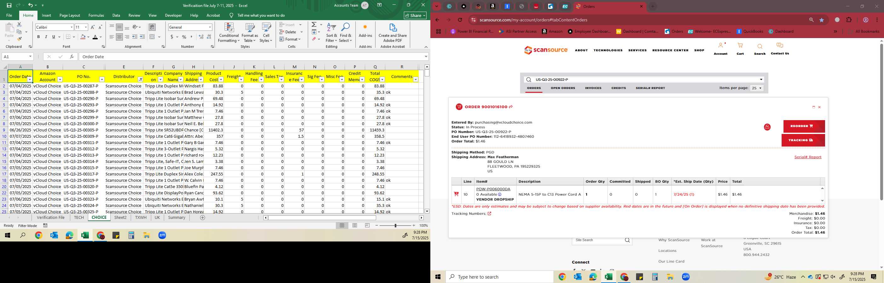
Task: Click the Excel zoom slider handle
Action: 395,225
